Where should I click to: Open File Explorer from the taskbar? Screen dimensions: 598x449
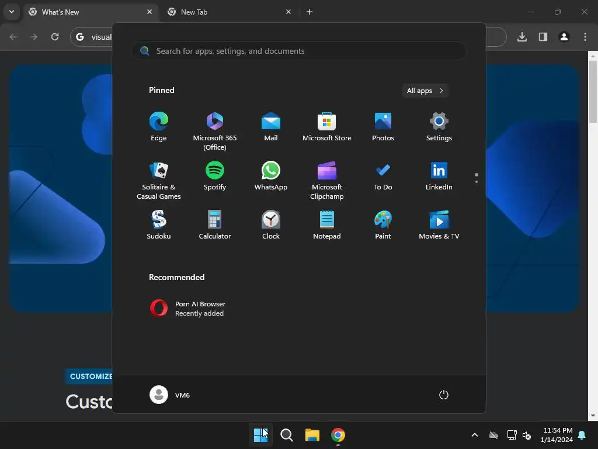click(312, 435)
